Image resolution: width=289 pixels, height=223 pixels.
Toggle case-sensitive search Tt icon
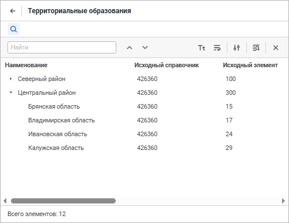coord(201,48)
